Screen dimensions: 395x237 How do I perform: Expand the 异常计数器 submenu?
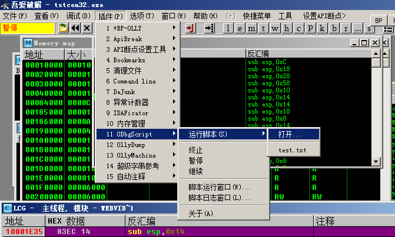(x=137, y=102)
